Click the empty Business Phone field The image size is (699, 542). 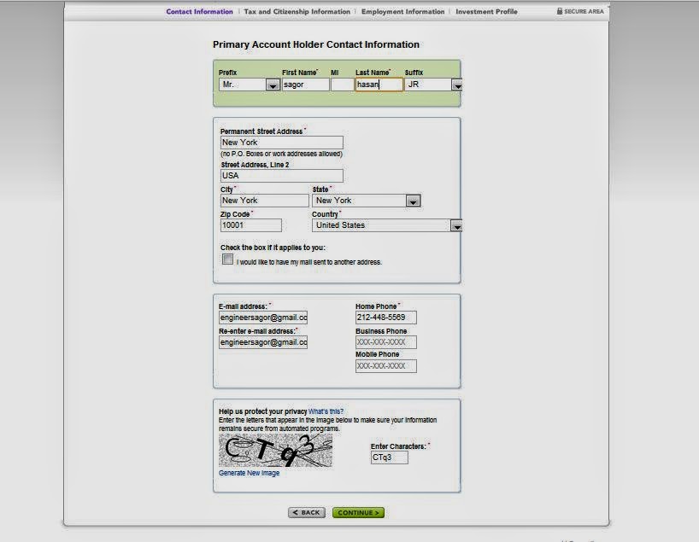(x=386, y=342)
